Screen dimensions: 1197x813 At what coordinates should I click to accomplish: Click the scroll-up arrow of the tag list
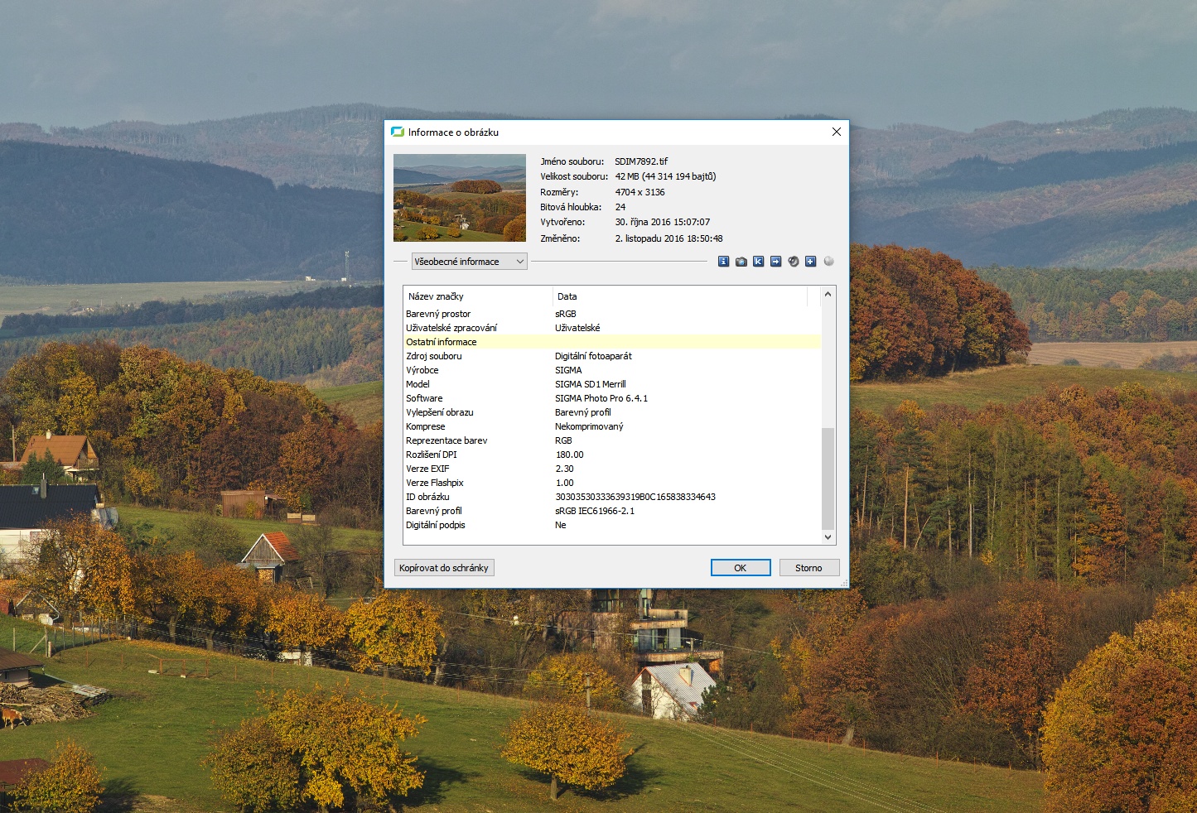pos(828,295)
